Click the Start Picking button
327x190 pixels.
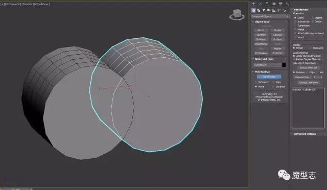pos(269,77)
